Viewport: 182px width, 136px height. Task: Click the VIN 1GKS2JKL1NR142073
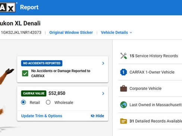click(x=21, y=32)
